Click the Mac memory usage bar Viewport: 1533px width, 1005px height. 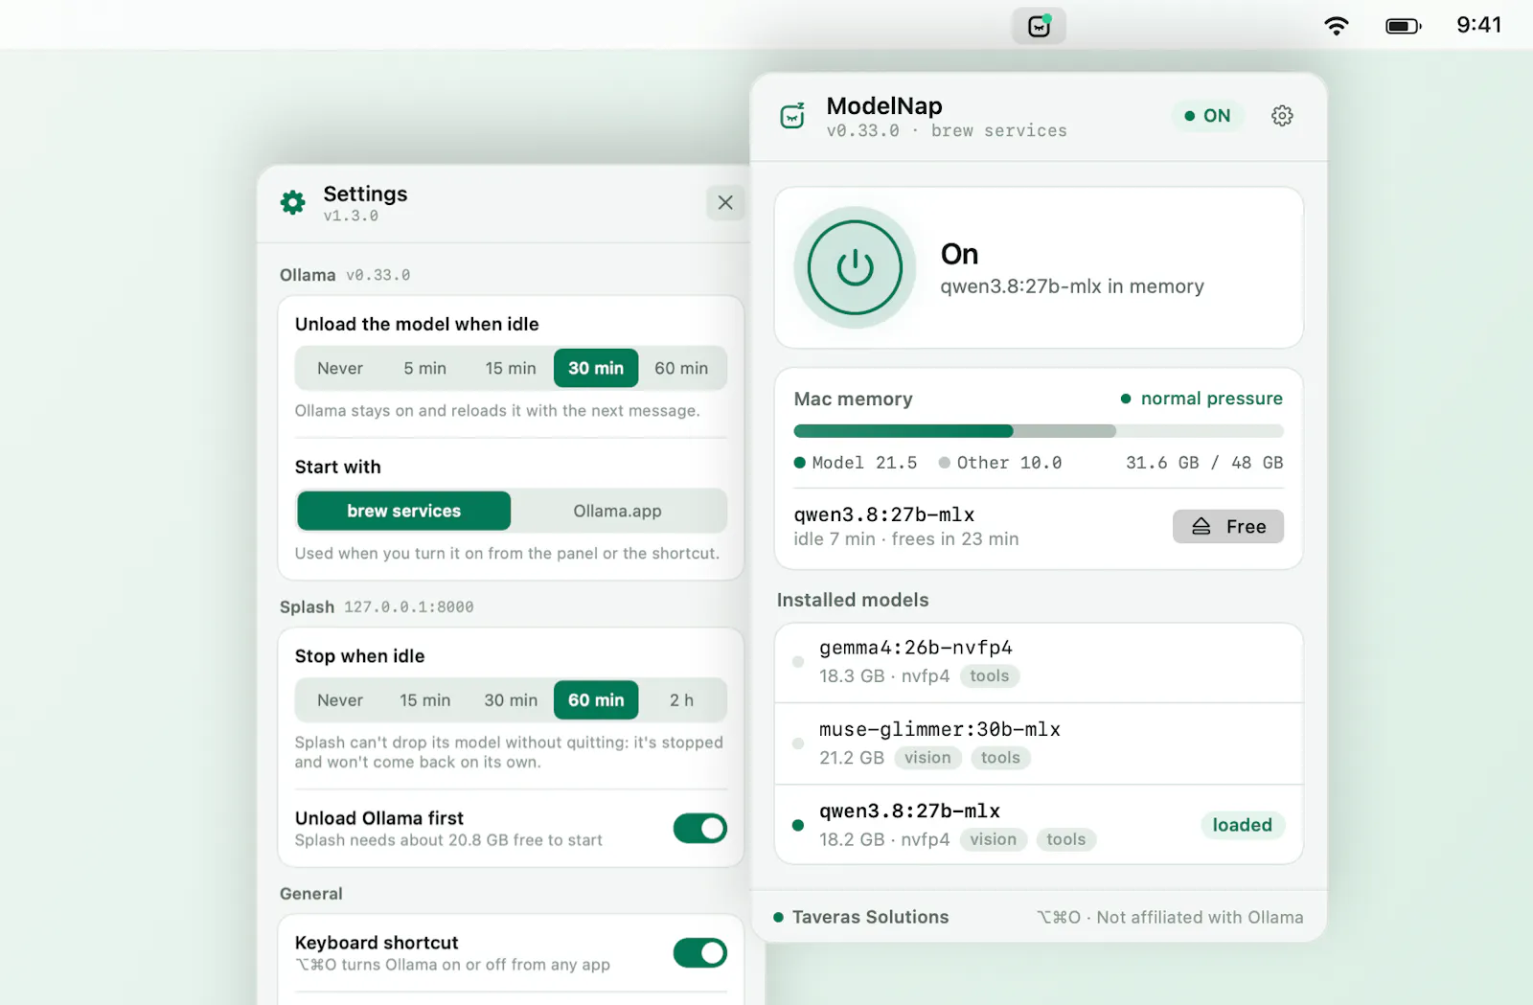click(1039, 431)
